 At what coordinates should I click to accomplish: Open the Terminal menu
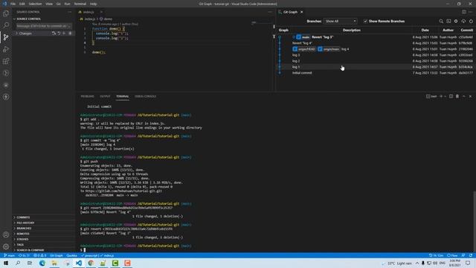[x=80, y=4]
